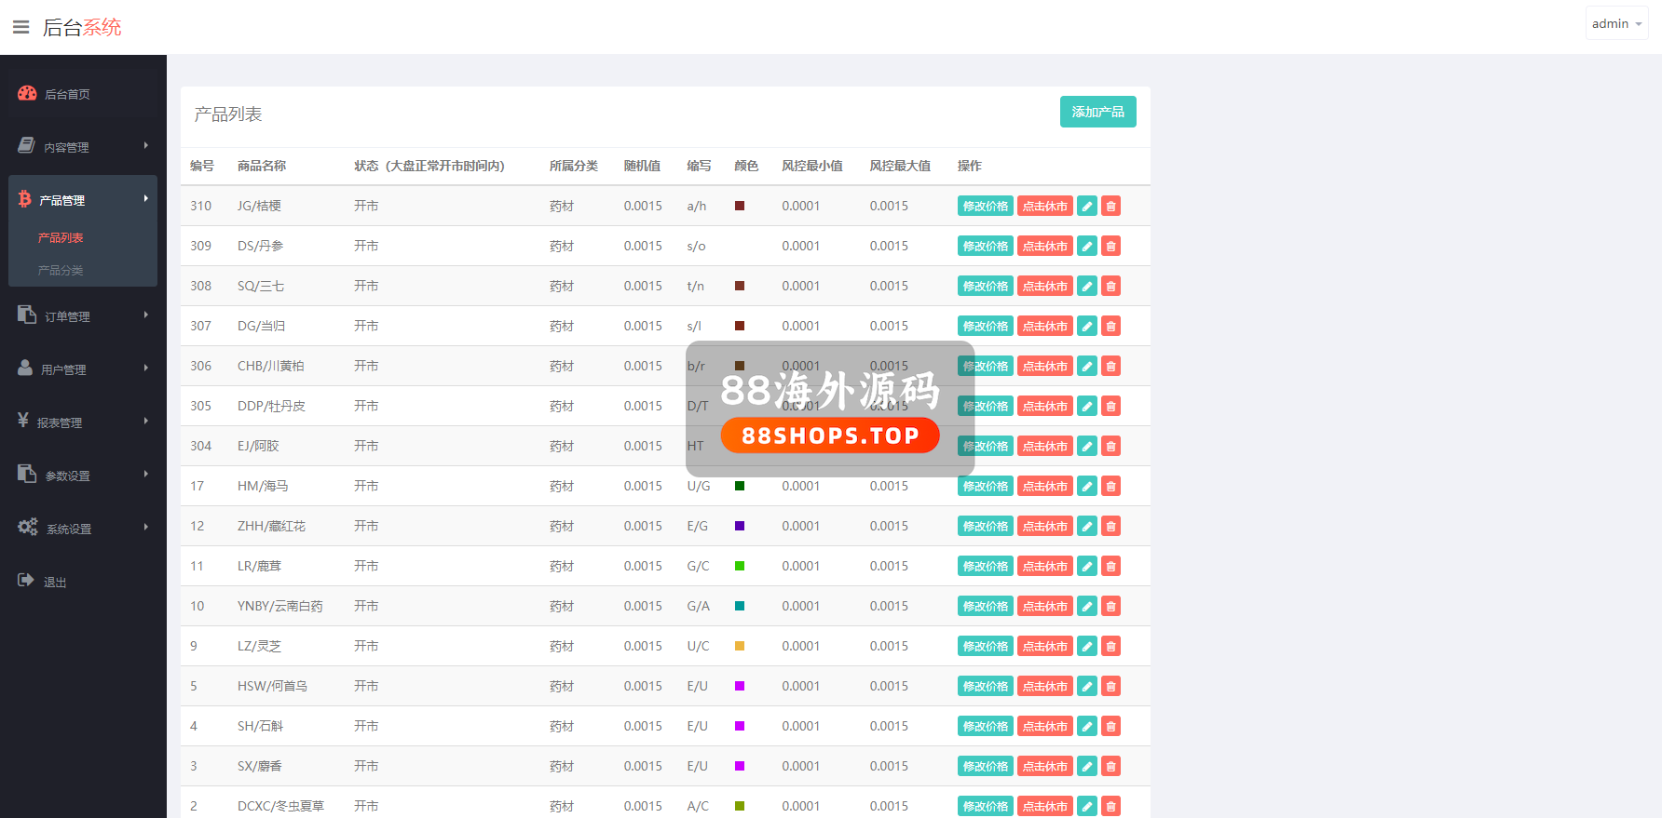Viewport: 1662px width, 818px height.
Task: Delete the LR/鹿茸 product via trash icon
Action: (x=1110, y=566)
